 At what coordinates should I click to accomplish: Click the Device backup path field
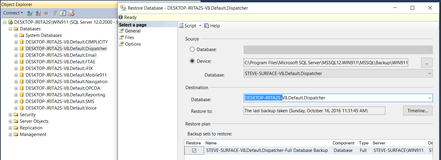[326, 63]
